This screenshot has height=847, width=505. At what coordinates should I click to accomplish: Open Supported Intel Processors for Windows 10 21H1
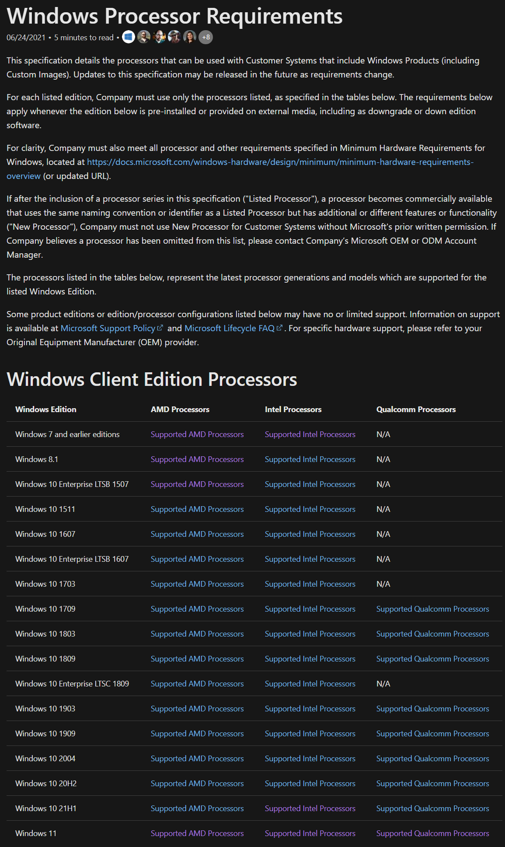coord(310,808)
